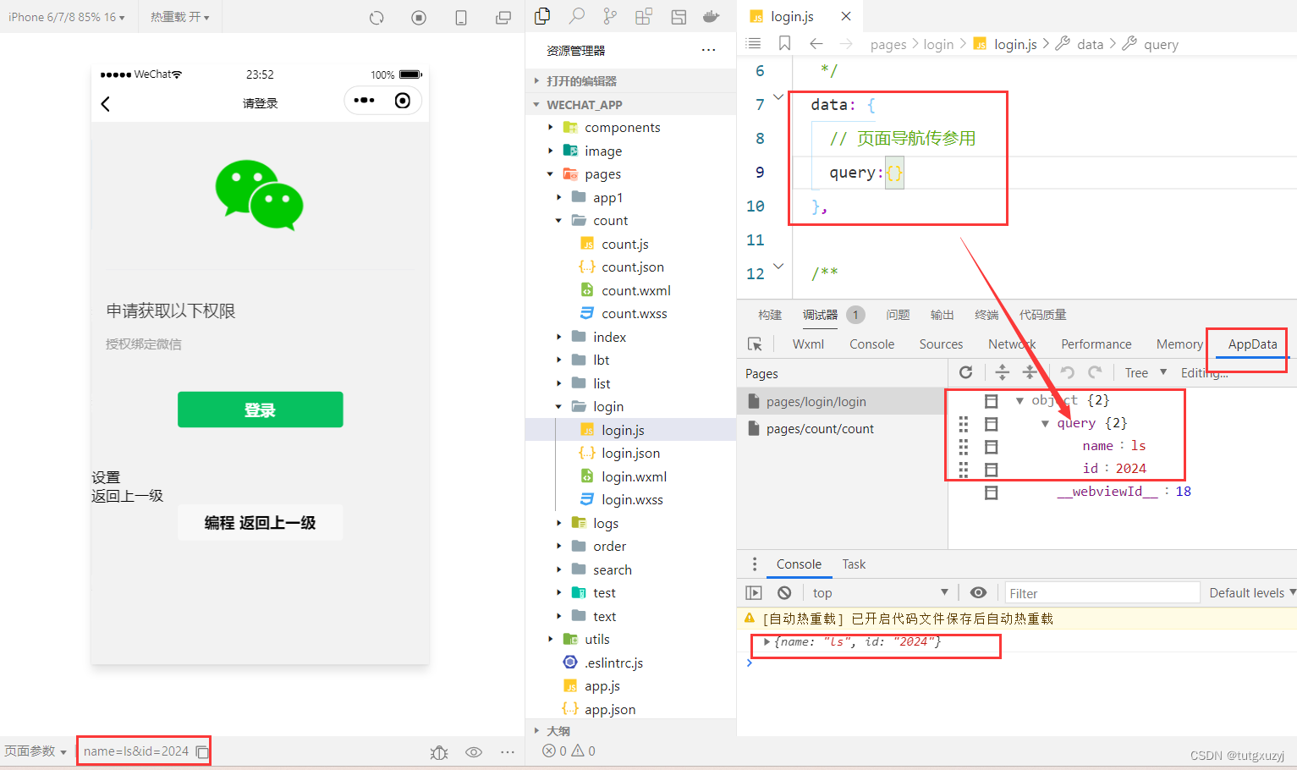Click the bookmark icon in the editor breadcrumb bar
1297x770 pixels.
(x=785, y=43)
